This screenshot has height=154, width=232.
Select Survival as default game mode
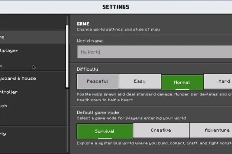(x=105, y=131)
